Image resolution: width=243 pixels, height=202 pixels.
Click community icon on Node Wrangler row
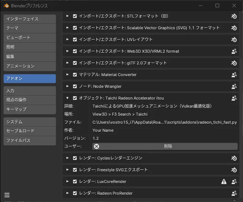pyautogui.click(x=234, y=86)
